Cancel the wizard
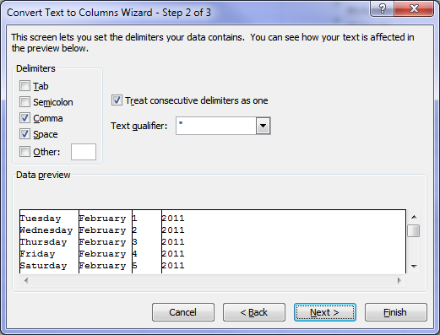Image resolution: width=440 pixels, height=335 pixels. [x=183, y=312]
